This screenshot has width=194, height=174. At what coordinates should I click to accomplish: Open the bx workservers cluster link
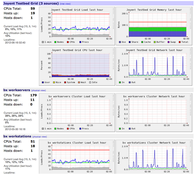pyautogui.click(x=17, y=90)
